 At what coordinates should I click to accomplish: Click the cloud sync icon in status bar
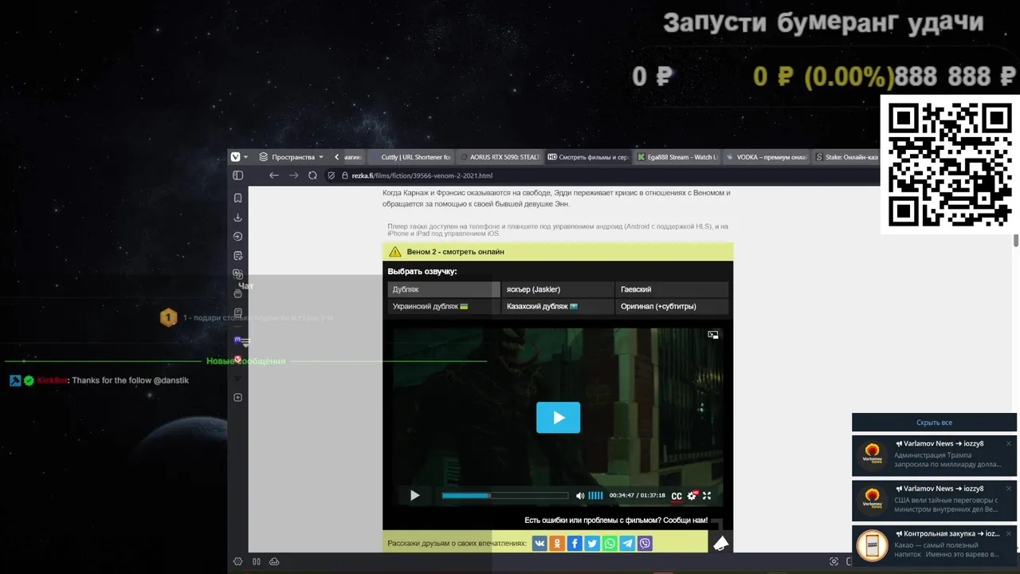pos(274,561)
